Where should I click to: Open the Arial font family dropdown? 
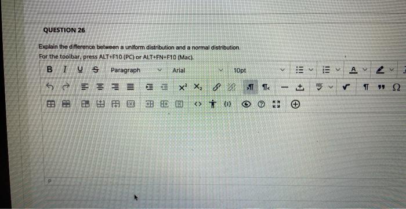(x=198, y=70)
